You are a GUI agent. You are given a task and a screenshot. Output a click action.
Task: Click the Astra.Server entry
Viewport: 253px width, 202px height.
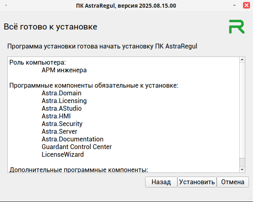[59, 132]
